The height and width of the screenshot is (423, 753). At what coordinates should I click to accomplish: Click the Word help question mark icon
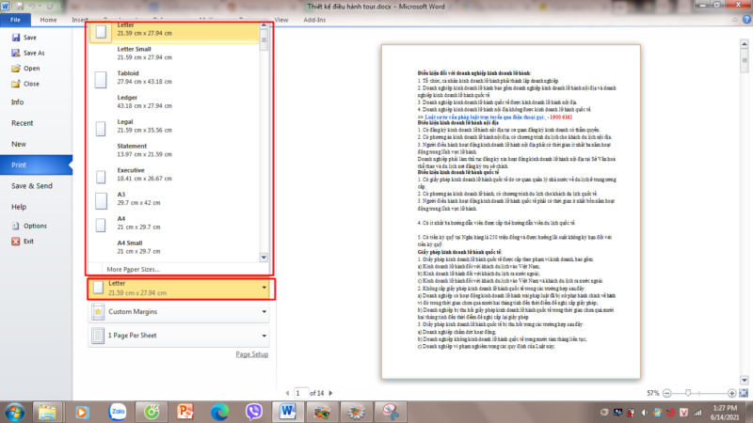[x=746, y=20]
